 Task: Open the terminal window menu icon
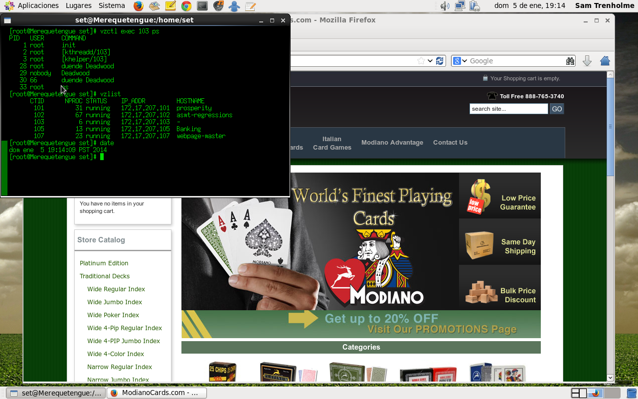(x=7, y=20)
